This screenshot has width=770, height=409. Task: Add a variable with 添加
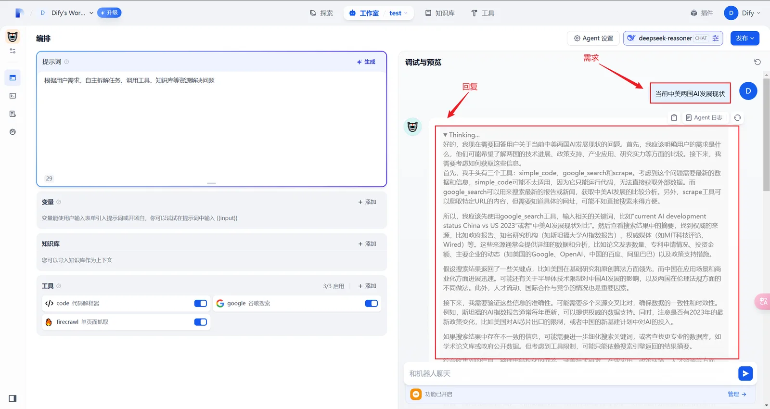[367, 202]
